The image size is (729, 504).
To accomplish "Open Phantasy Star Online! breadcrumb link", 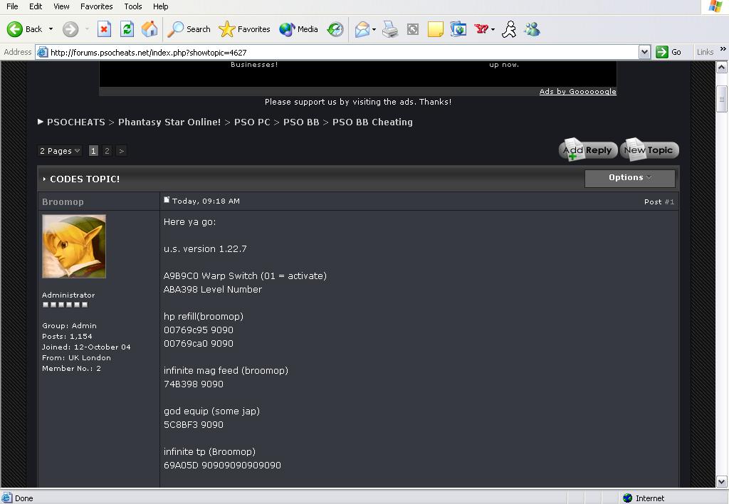I will point(169,122).
